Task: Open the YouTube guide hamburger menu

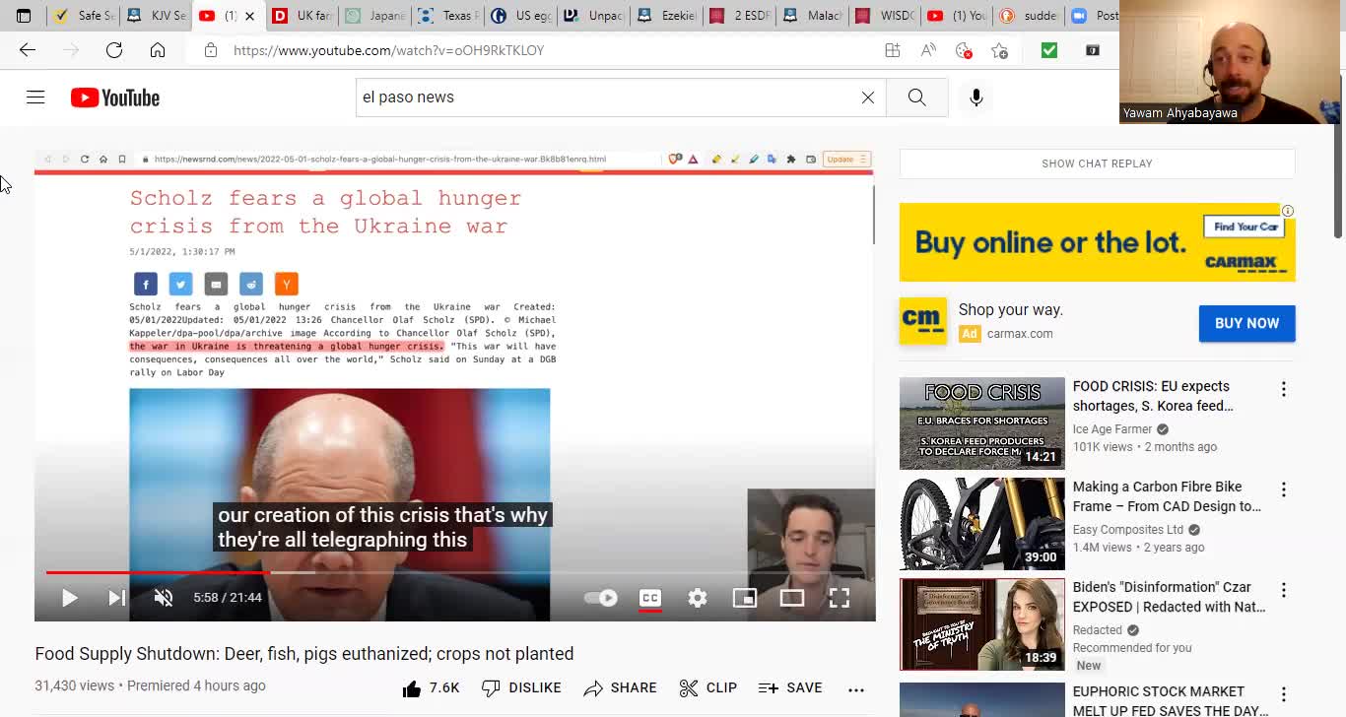Action: pos(35,98)
